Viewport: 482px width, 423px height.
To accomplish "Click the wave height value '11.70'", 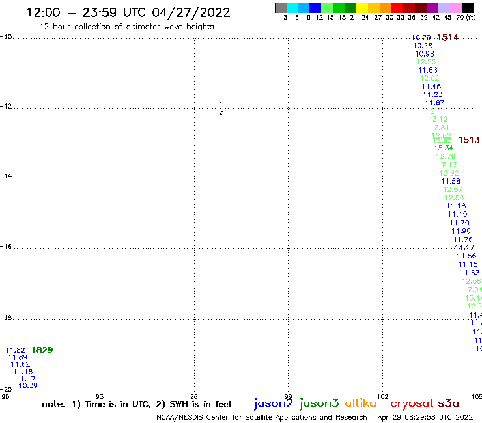I will coord(460,223).
